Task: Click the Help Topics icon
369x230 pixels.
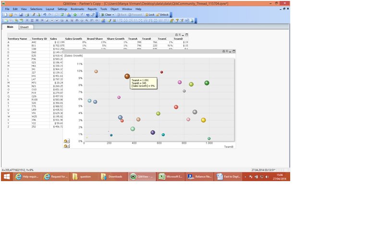Action: click(x=87, y=14)
